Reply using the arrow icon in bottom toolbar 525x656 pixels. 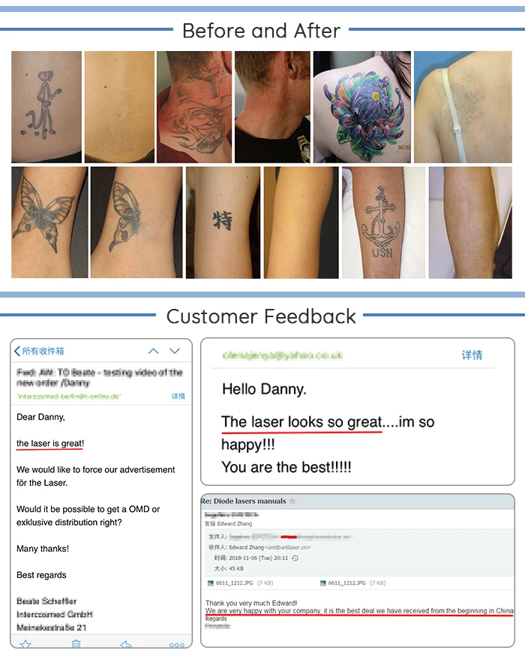126,644
